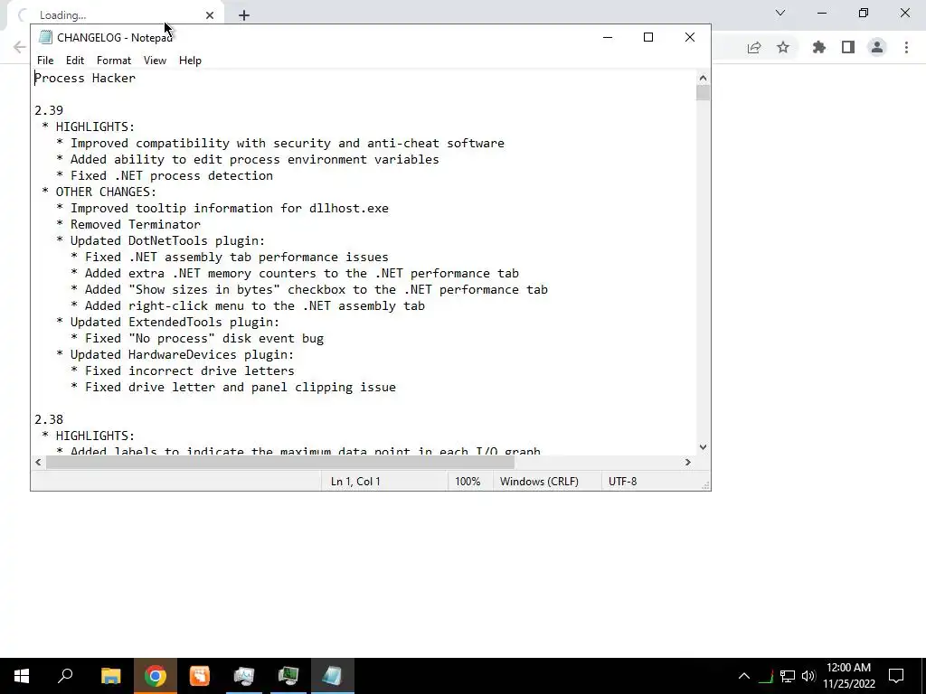Click the Chrome back arrow
Image resolution: width=926 pixels, height=694 pixels.
(20, 47)
